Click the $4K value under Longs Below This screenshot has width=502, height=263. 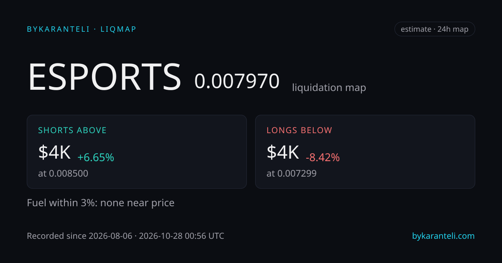pos(283,152)
